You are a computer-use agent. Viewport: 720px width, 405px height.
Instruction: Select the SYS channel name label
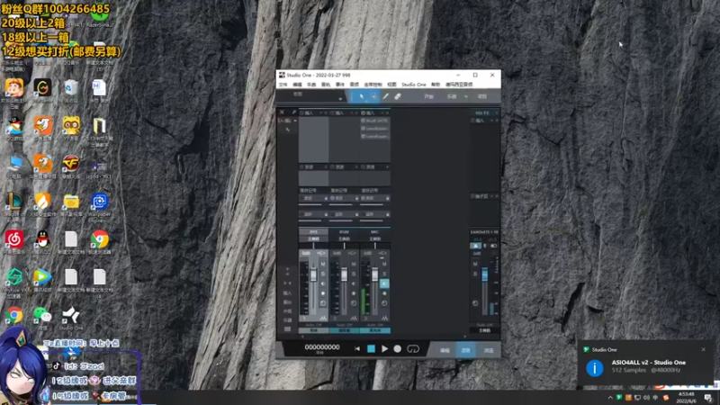313,232
